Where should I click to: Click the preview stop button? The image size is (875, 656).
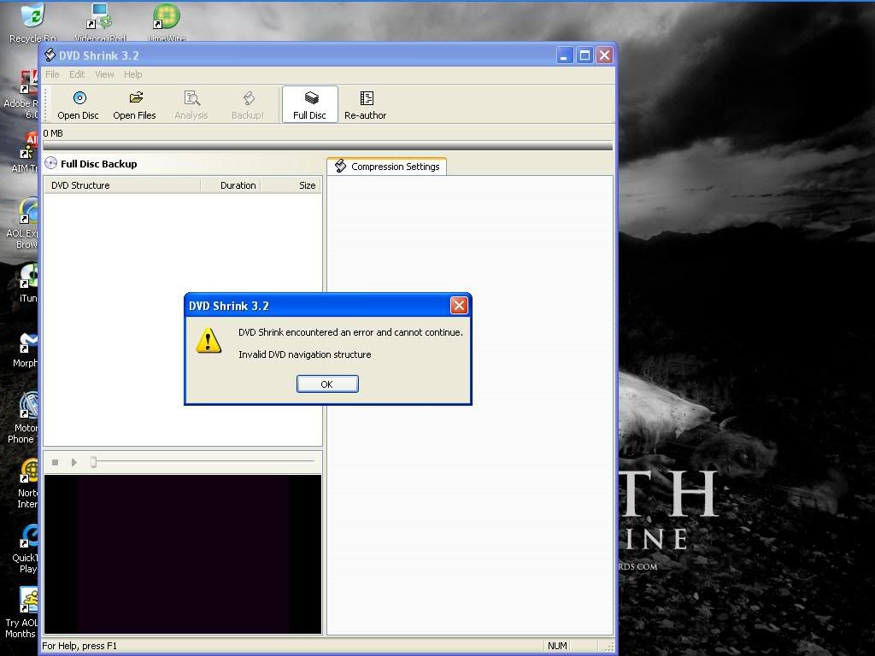[x=56, y=462]
